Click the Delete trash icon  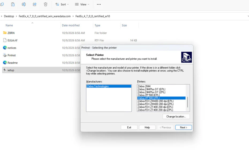pyautogui.click(x=46, y=4)
